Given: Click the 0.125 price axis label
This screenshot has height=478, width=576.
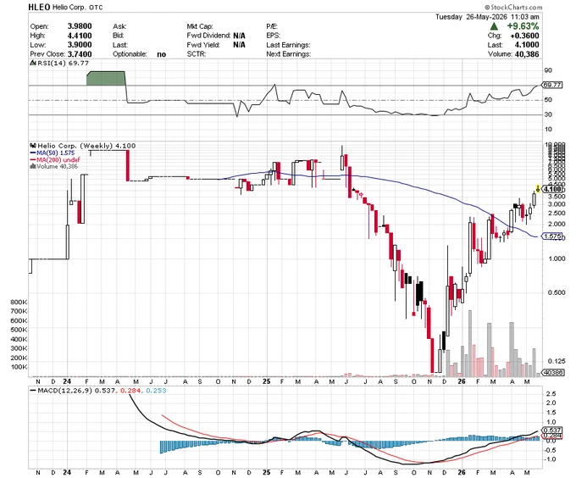Looking at the screenshot, I should click(557, 361).
